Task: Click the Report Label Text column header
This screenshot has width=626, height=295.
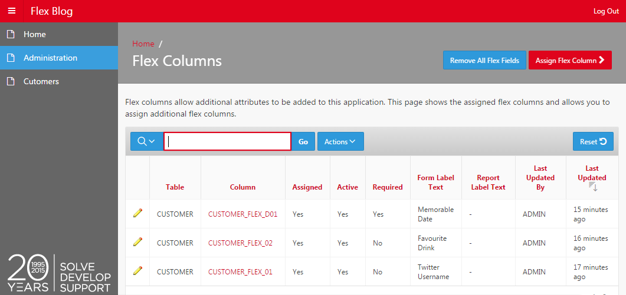Action: [488, 182]
